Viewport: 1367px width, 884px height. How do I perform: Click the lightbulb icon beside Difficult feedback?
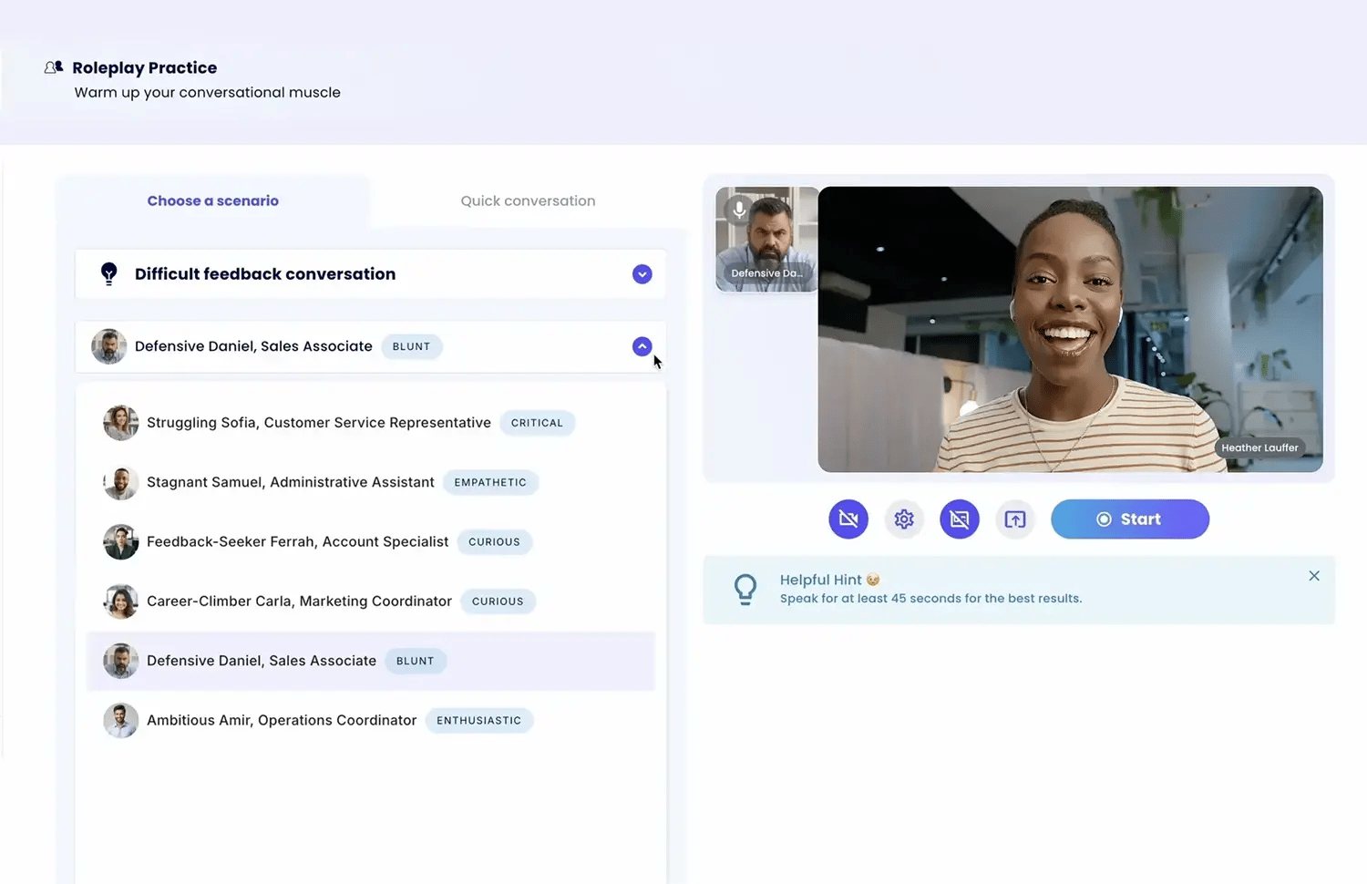[x=108, y=273]
